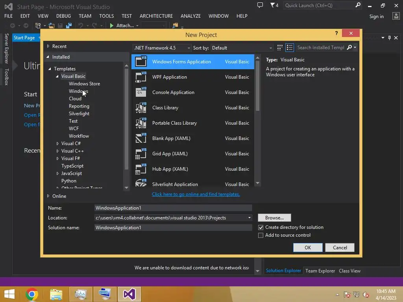Image resolution: width=403 pixels, height=302 pixels.
Task: Choose the Portable Class Library icon
Action: tap(141, 123)
